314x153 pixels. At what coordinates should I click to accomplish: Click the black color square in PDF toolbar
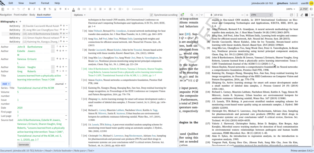tap(307, 15)
